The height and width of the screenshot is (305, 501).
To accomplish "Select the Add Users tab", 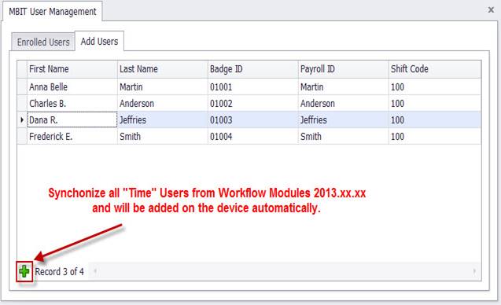I will (99, 41).
